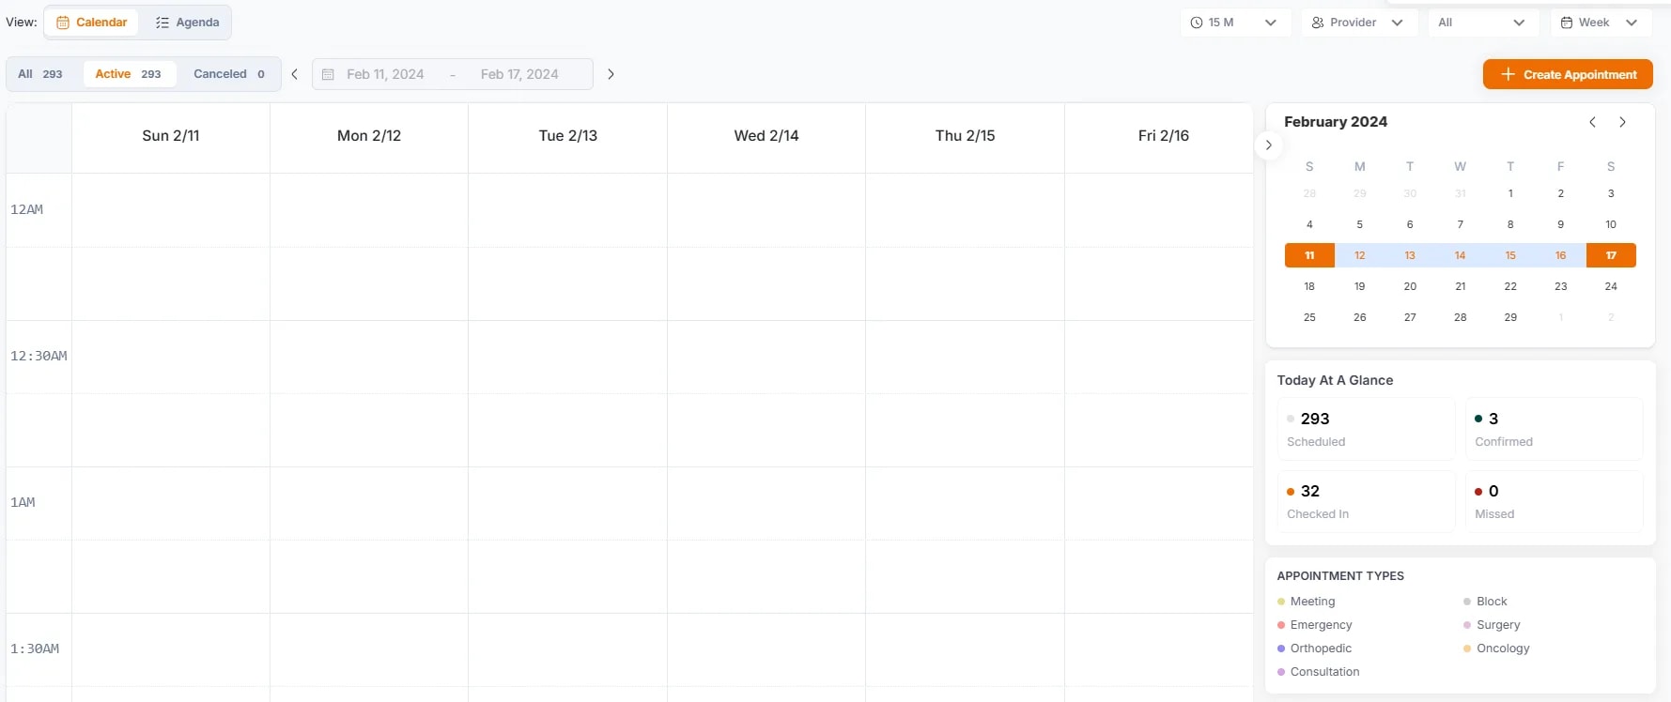This screenshot has width=1671, height=702.
Task: Click the 293 Scheduled card
Action: tap(1366, 429)
